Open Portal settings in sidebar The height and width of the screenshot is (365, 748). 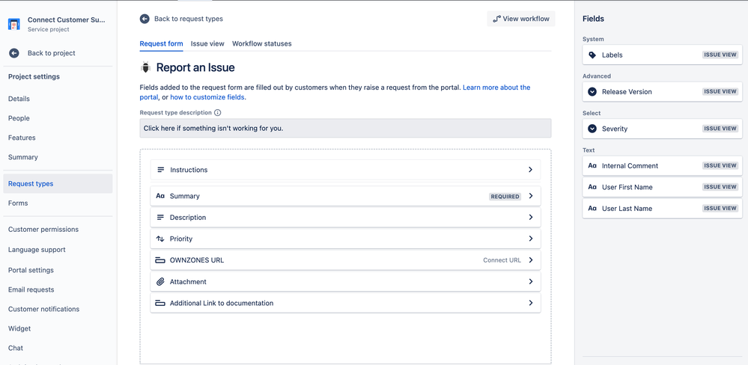31,270
